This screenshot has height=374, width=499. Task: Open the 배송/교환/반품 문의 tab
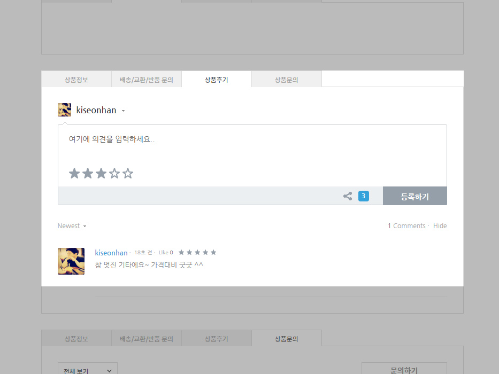click(147, 80)
